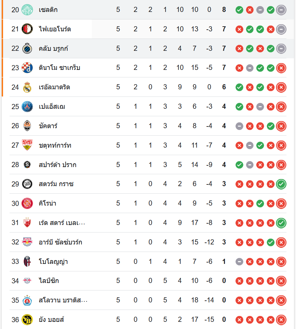Click the Real Madrid crest
The image size is (296, 329).
pyautogui.click(x=27, y=87)
